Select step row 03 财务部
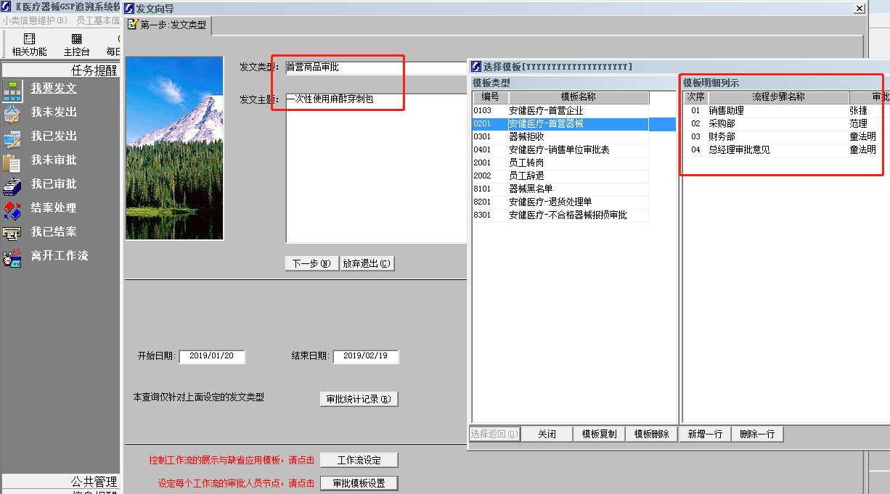Viewport: 890px width, 494px height. tap(786, 137)
